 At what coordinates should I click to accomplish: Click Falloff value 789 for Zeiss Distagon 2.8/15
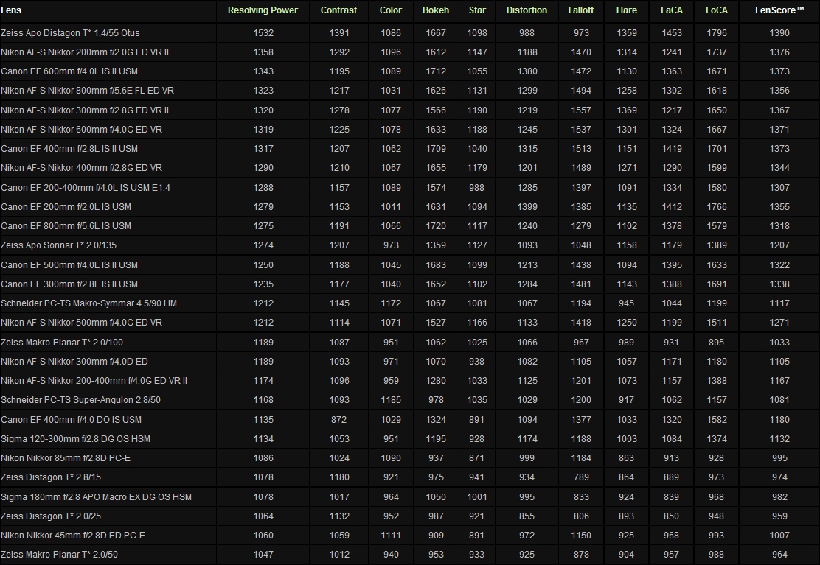coord(581,477)
